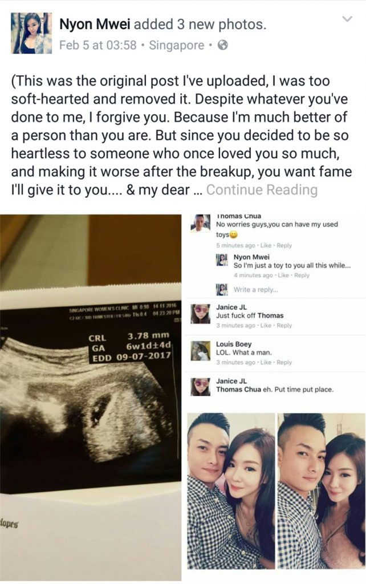Viewport: 366px width, 584px height.
Task: Open the post options chevron menu
Action: pyautogui.click(x=347, y=19)
